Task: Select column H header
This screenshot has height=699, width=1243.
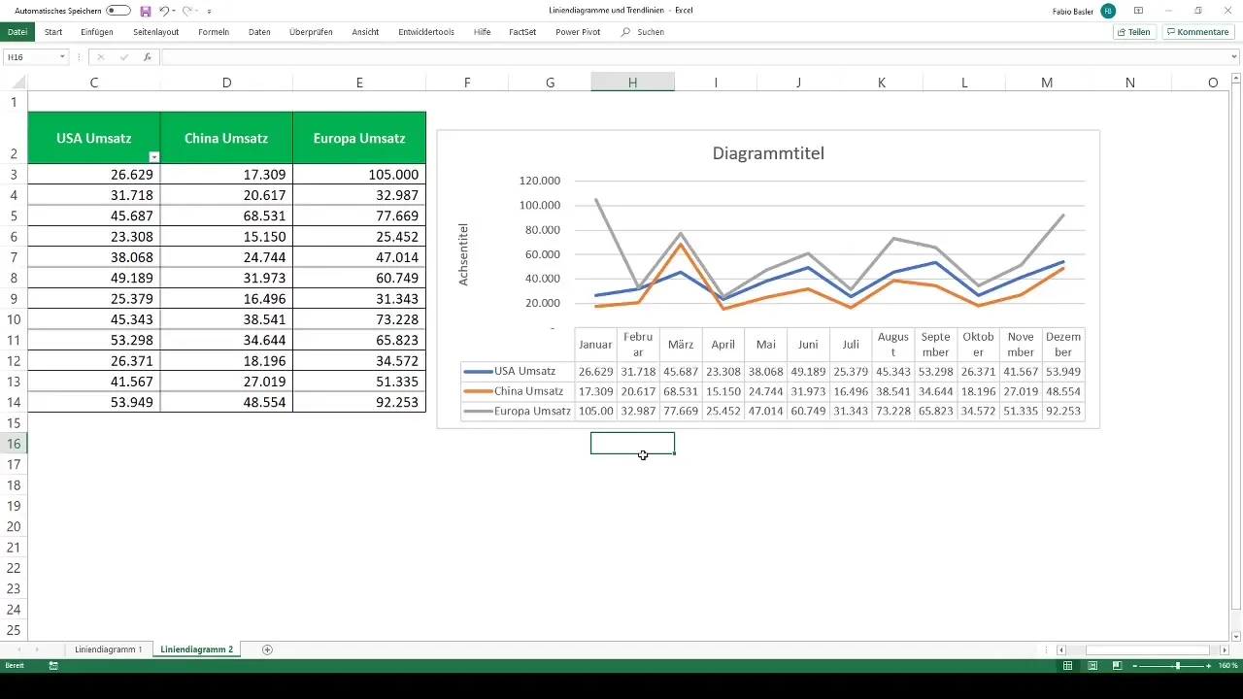Action: tap(632, 83)
